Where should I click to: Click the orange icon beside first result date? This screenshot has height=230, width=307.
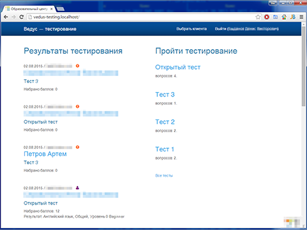coord(77,66)
